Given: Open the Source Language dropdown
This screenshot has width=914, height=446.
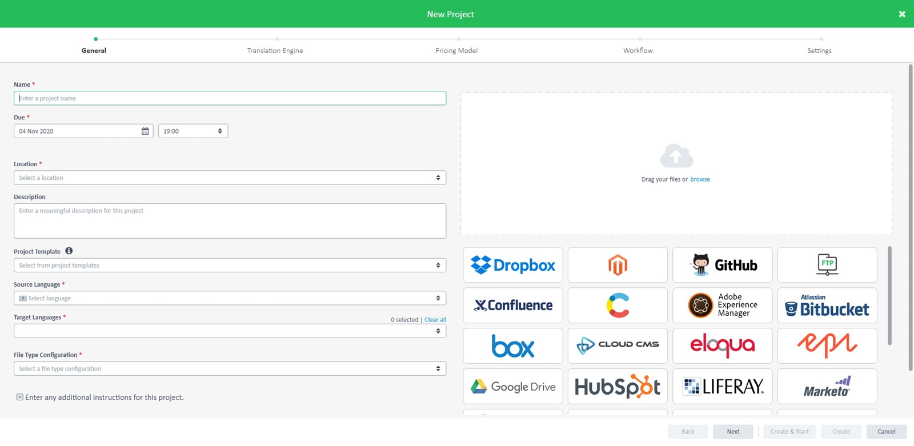Looking at the screenshot, I should coord(230,298).
